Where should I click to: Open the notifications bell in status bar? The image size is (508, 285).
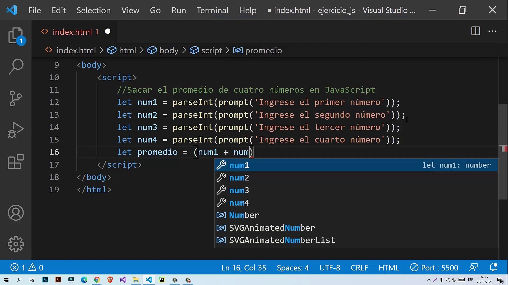click(493, 268)
